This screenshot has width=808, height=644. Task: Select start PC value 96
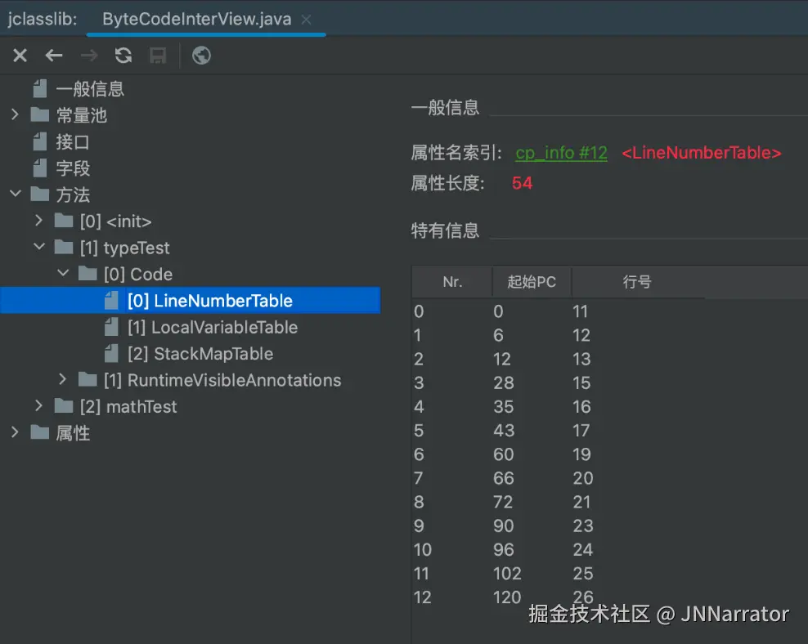point(504,550)
